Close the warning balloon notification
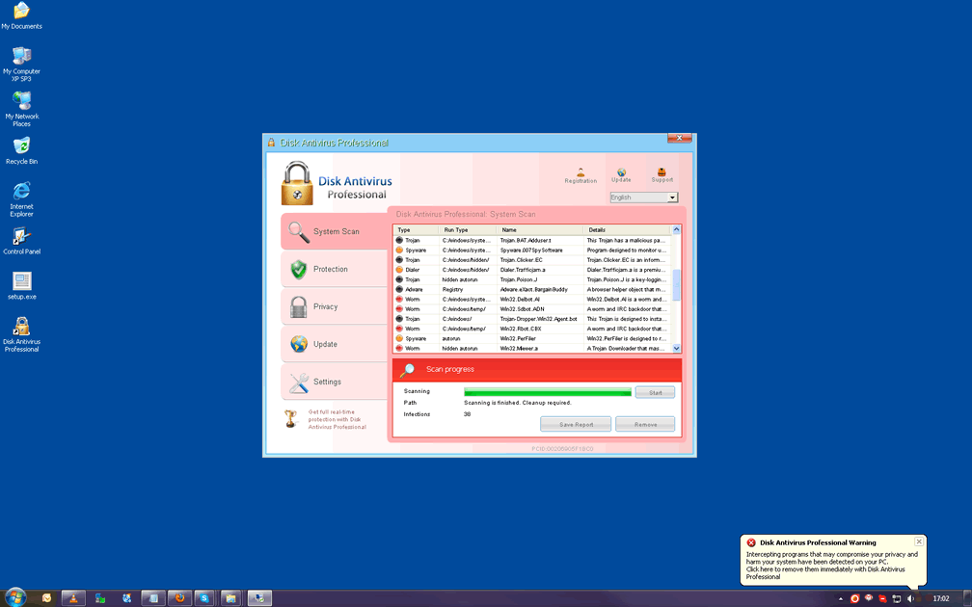 click(x=918, y=541)
